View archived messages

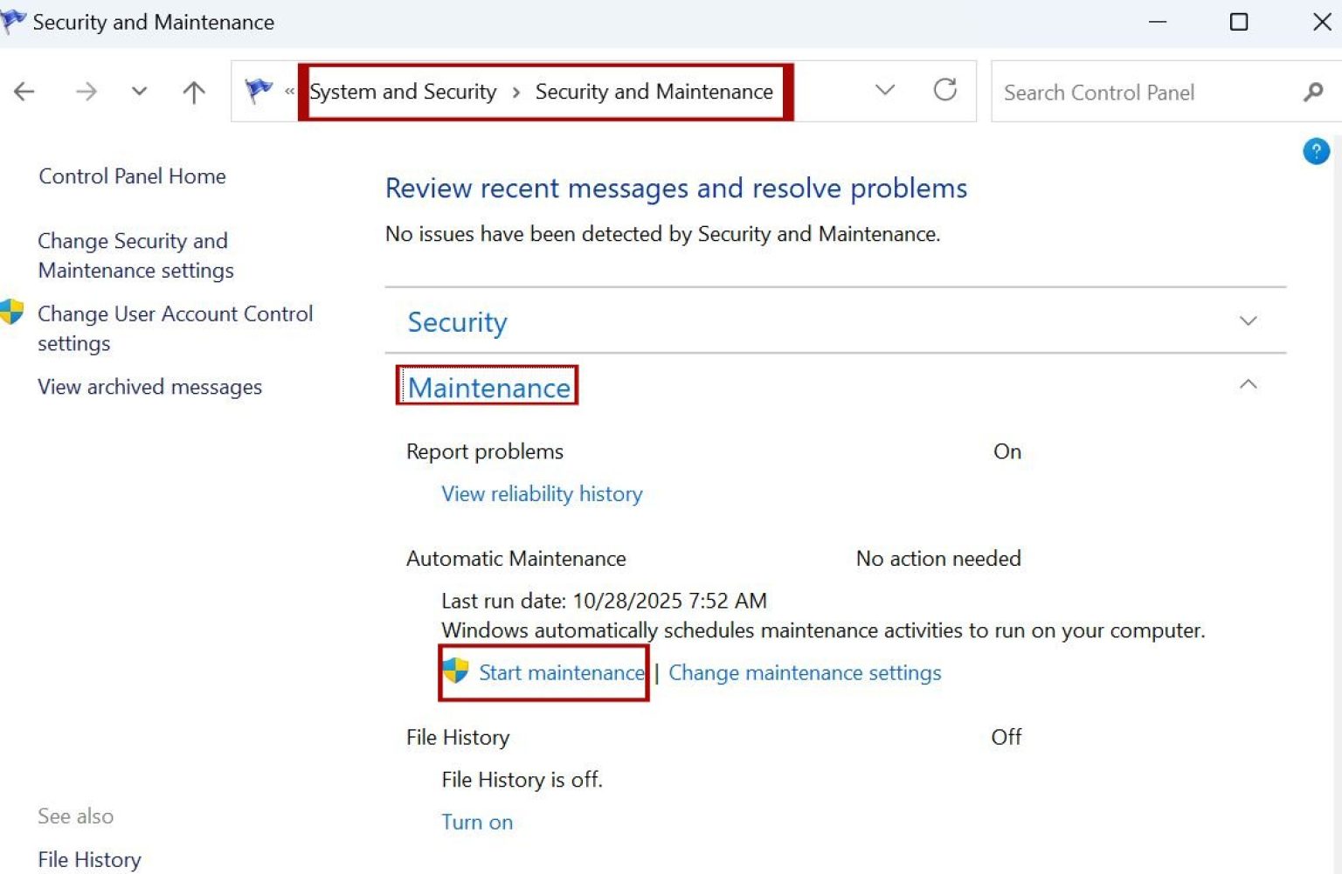coord(149,386)
